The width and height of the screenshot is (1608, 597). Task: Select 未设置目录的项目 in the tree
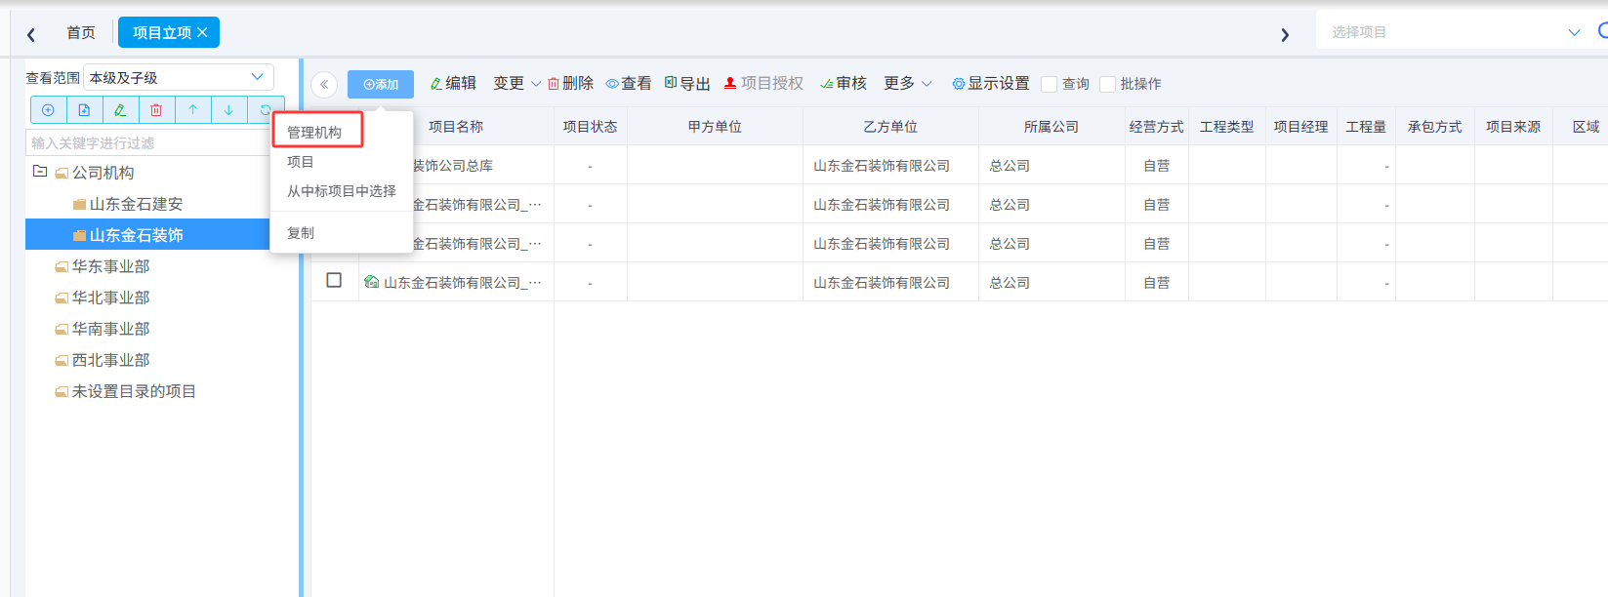pos(134,391)
